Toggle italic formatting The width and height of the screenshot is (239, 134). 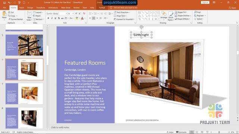point(52,18)
